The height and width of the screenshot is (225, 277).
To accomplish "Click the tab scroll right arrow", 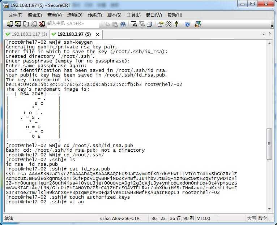I will pos(270,34).
